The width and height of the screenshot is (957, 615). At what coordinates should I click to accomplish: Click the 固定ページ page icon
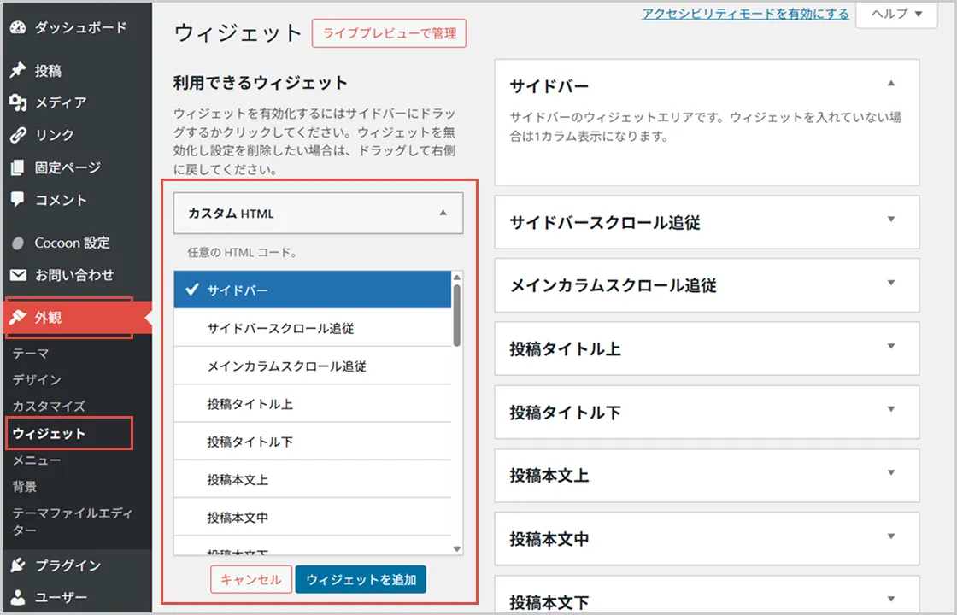(x=19, y=167)
